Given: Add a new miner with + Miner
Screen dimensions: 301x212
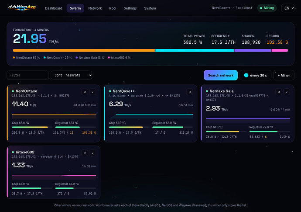Looking at the screenshot, I should point(284,75).
